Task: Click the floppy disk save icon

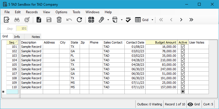Action: pyautogui.click(x=49, y=20)
